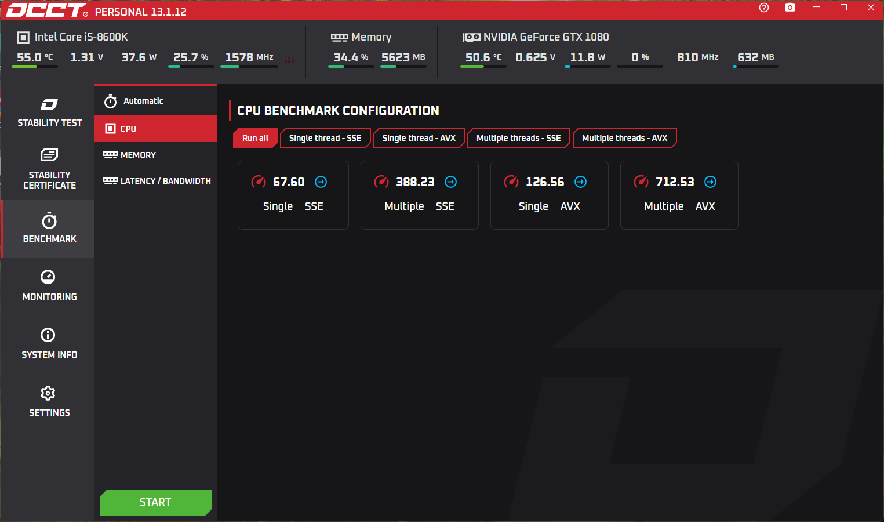Click CPU temperature 55.0 °C reading
The width and height of the screenshot is (884, 522).
(x=35, y=57)
